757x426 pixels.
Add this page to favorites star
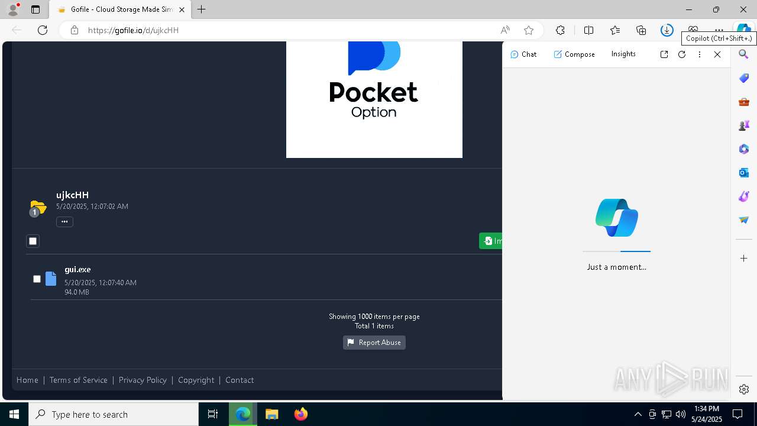click(529, 30)
